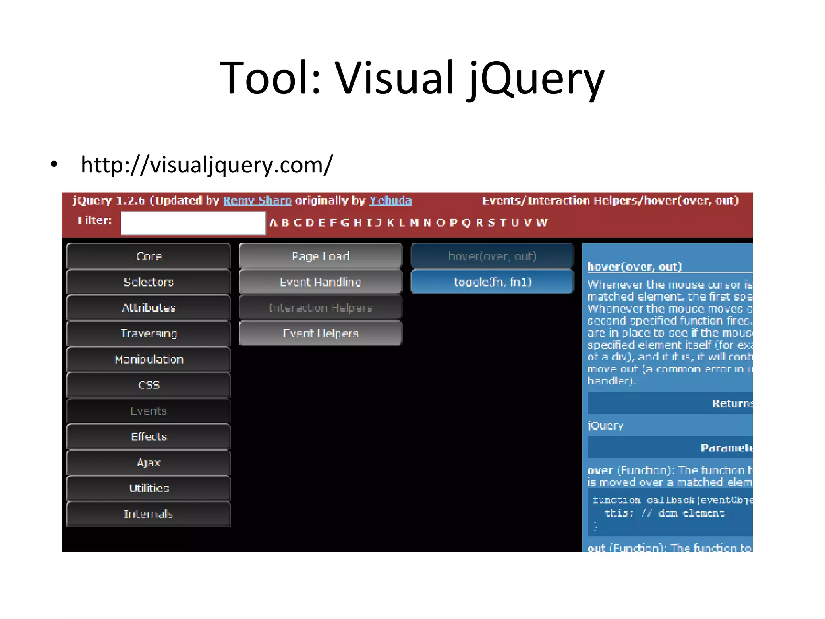Filter by letter K
This screenshot has height=619, width=825.
pos(391,223)
